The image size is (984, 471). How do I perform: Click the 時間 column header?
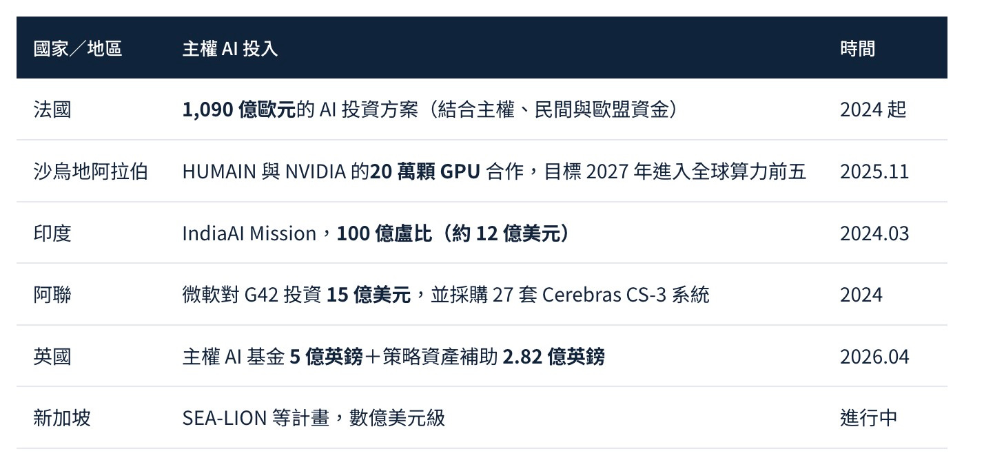[x=858, y=48]
